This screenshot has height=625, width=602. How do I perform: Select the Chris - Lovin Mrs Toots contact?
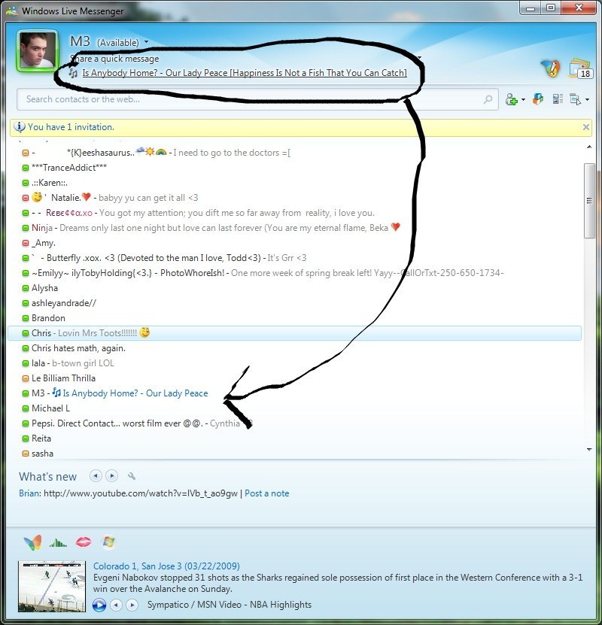click(x=295, y=333)
